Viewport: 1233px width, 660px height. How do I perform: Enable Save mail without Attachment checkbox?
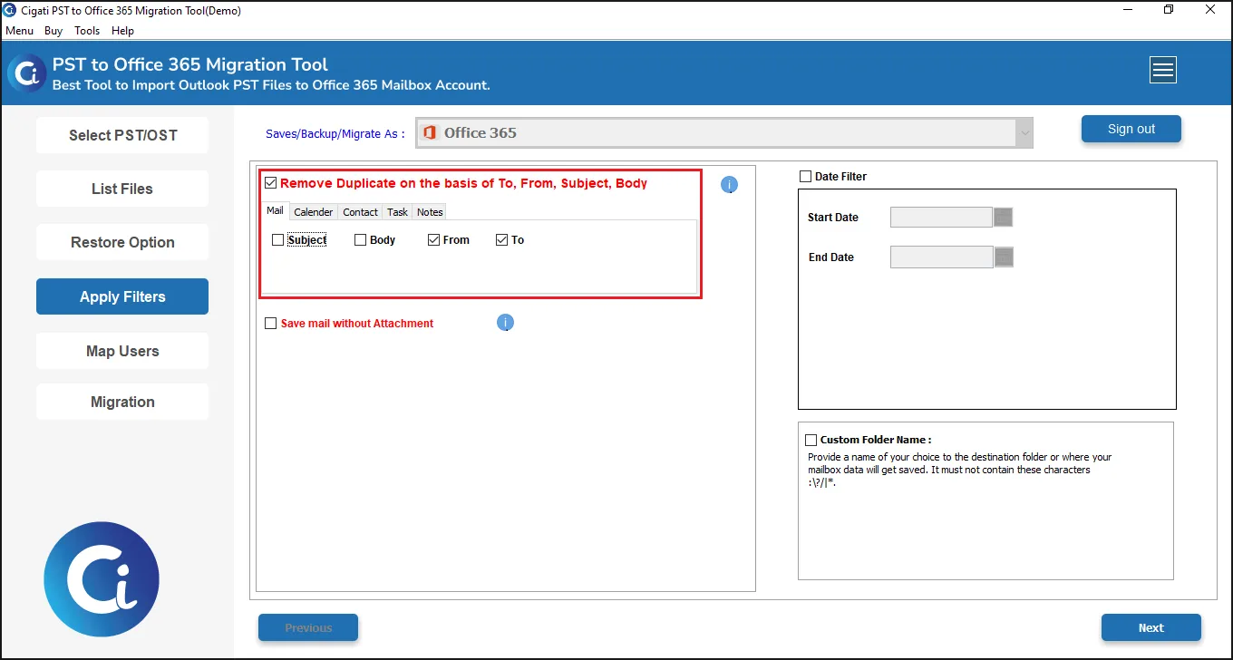click(270, 324)
